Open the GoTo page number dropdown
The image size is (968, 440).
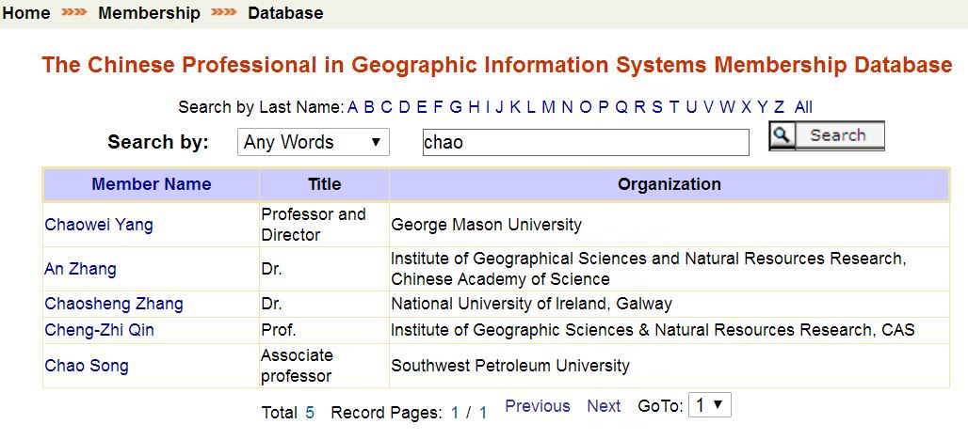tap(709, 406)
